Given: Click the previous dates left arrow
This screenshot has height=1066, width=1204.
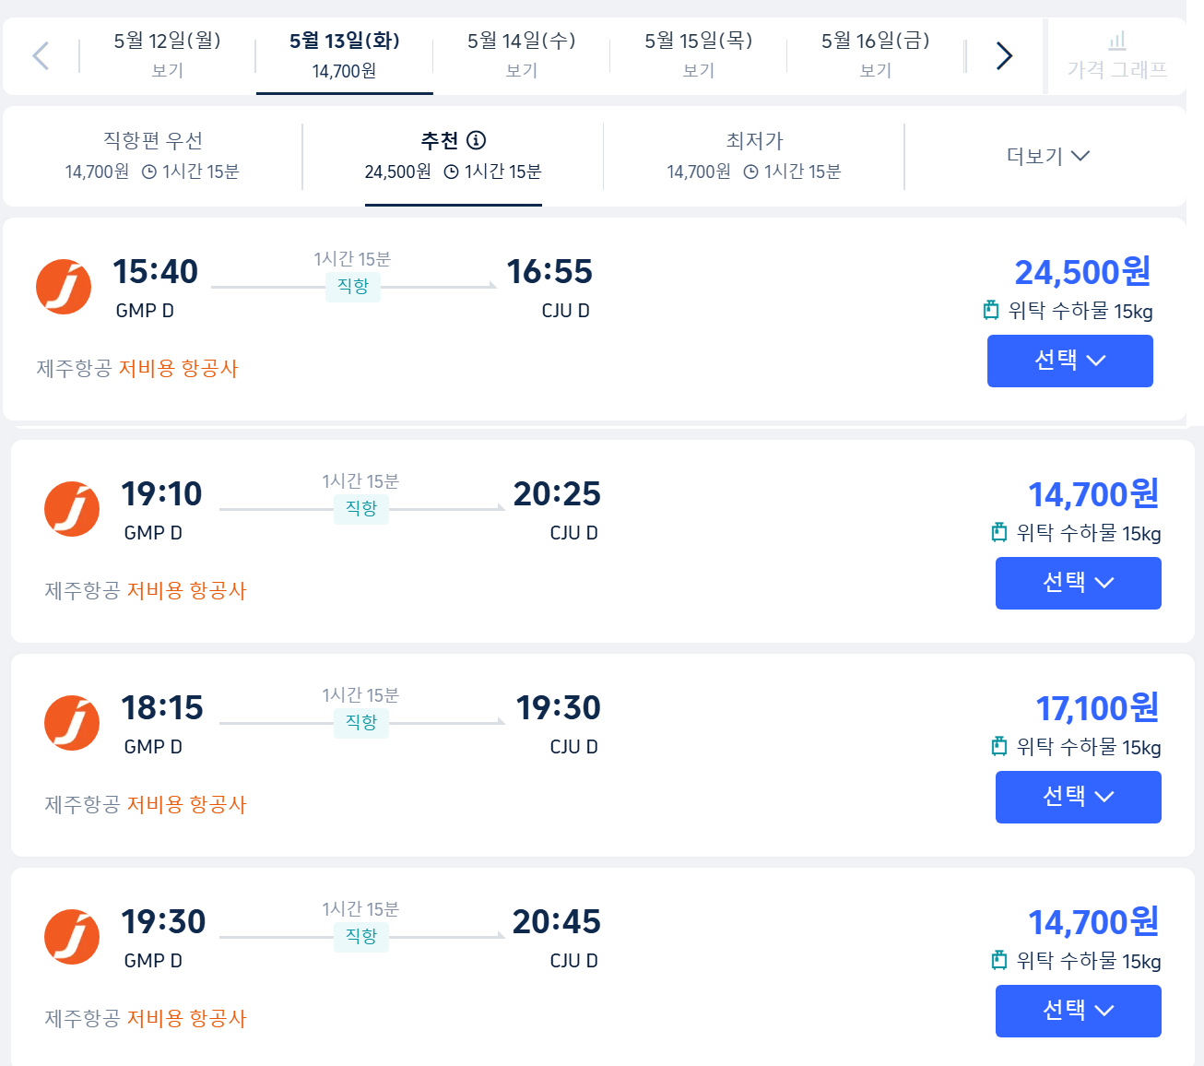Looking at the screenshot, I should tap(41, 56).
